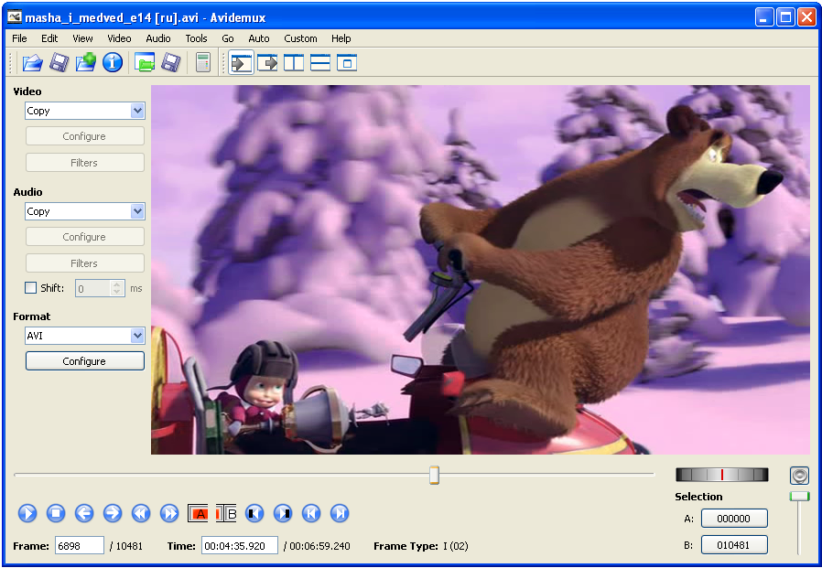Open the bitrate calculator icon
Screen dimensions: 822x568
pos(203,63)
